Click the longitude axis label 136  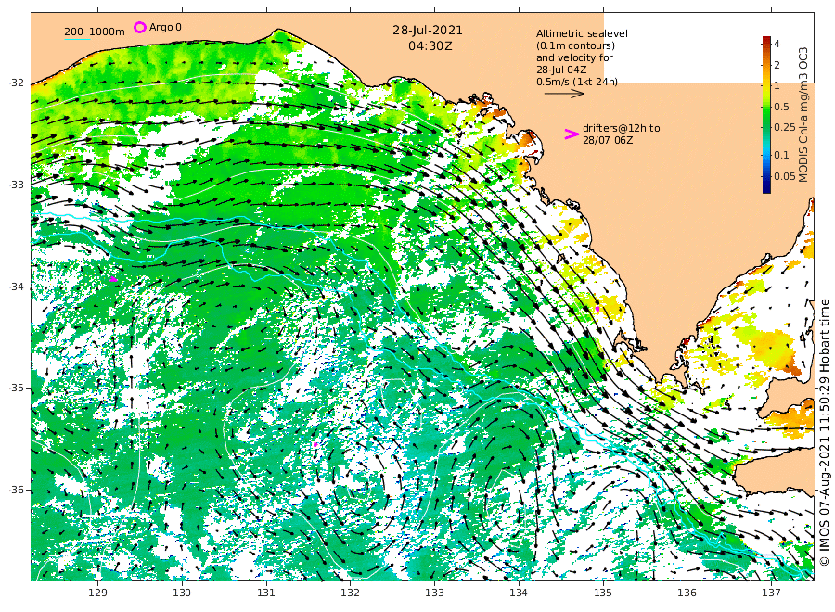click(x=687, y=593)
